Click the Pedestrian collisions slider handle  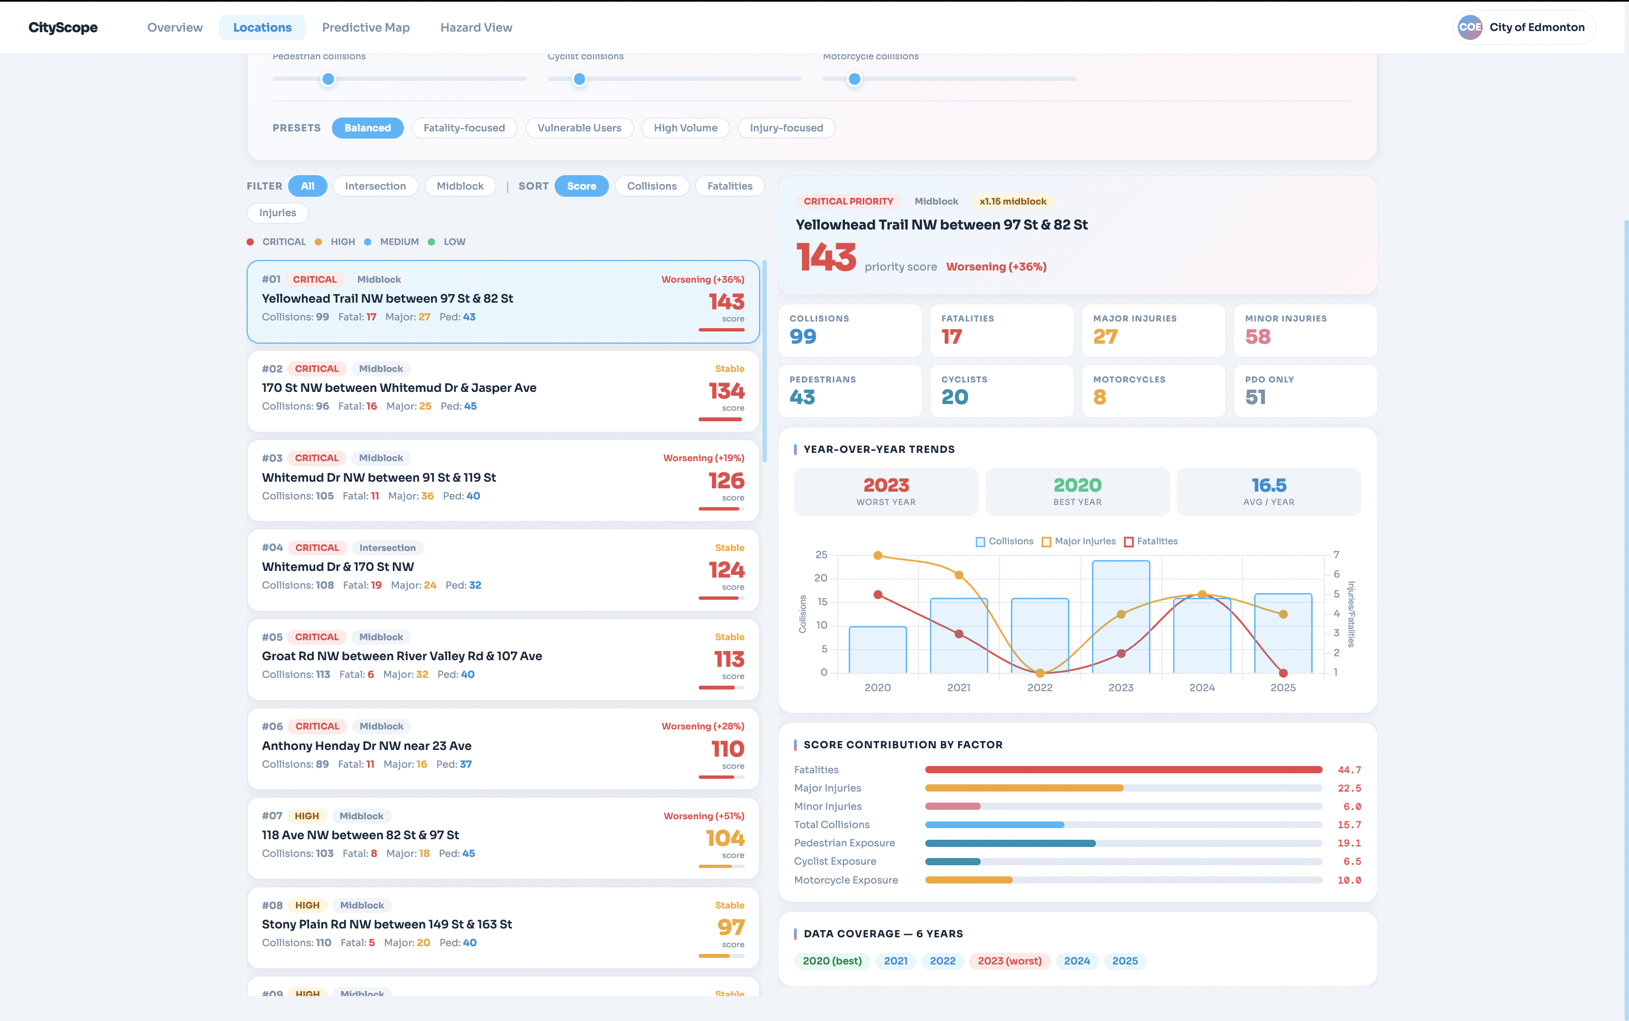click(328, 79)
